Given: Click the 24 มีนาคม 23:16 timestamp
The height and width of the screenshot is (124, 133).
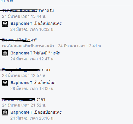Looking at the screenshot, I should pos(33,118).
